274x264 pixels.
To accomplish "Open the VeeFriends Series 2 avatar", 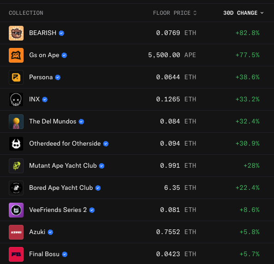I will pos(16,210).
